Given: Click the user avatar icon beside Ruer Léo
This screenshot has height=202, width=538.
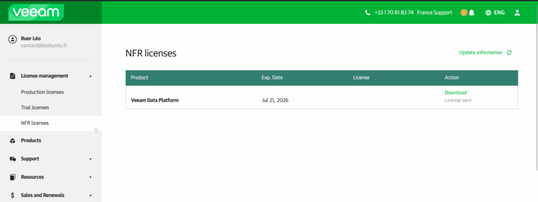Looking at the screenshot, I should pyautogui.click(x=13, y=39).
